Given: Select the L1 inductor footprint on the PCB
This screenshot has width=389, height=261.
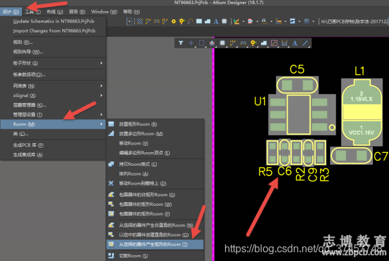Looking at the screenshot, I should [362, 112].
